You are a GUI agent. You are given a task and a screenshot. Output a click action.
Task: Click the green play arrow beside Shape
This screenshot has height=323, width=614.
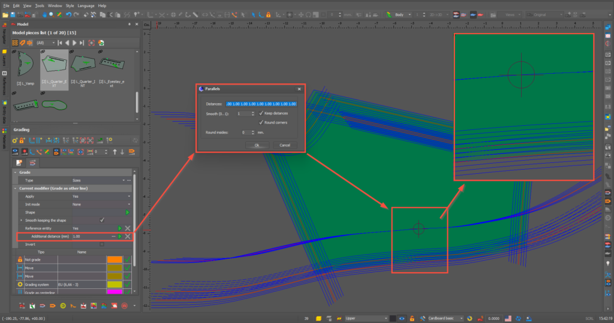127,213
